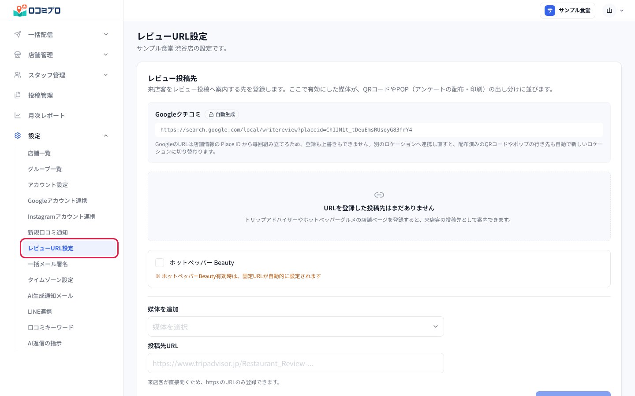Enable the ホットペッパー Beauty checkbox
Screen dimensions: 635x396
[160, 263]
